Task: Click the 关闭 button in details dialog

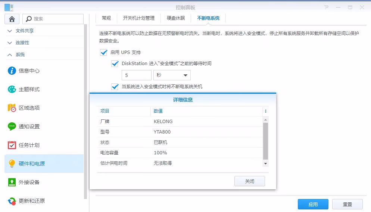Action: click(x=249, y=181)
